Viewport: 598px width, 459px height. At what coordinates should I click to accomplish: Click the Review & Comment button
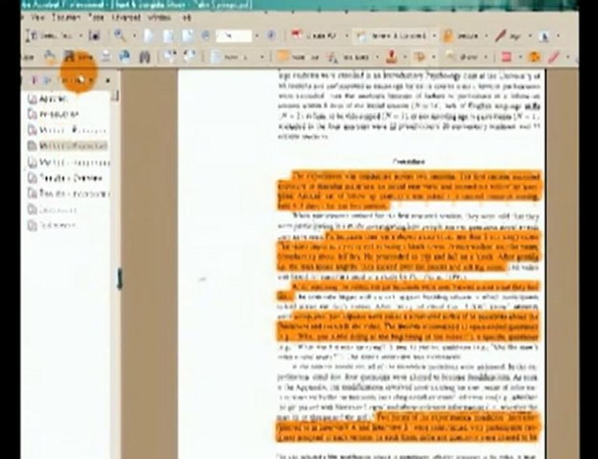click(x=392, y=36)
